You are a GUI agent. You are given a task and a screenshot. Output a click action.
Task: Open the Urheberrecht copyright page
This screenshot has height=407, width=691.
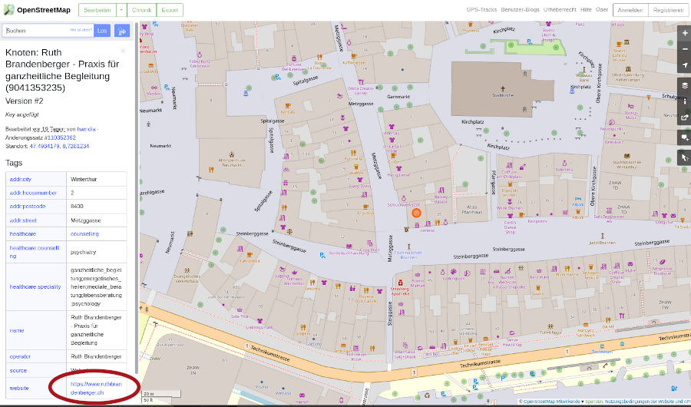tap(560, 10)
